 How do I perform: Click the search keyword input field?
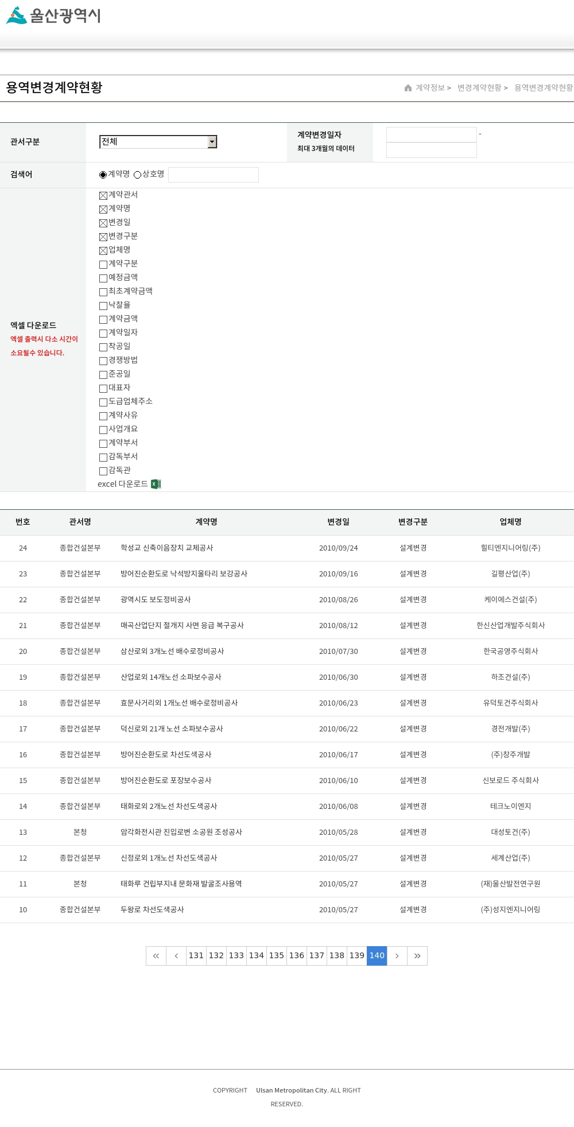(214, 175)
